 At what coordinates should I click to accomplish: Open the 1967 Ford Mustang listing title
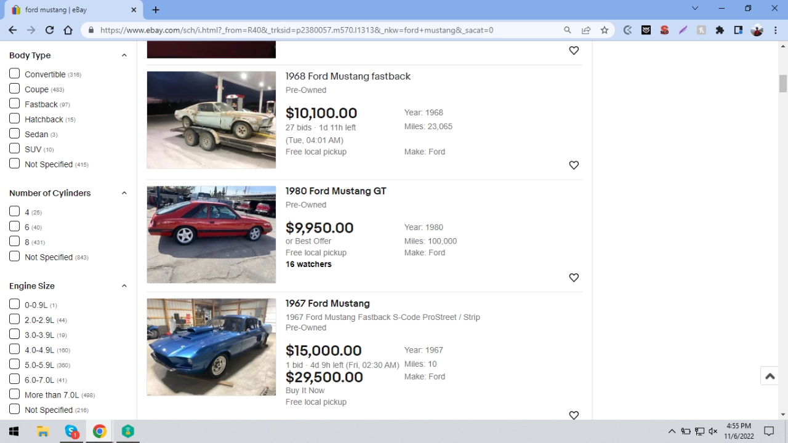pyautogui.click(x=328, y=303)
